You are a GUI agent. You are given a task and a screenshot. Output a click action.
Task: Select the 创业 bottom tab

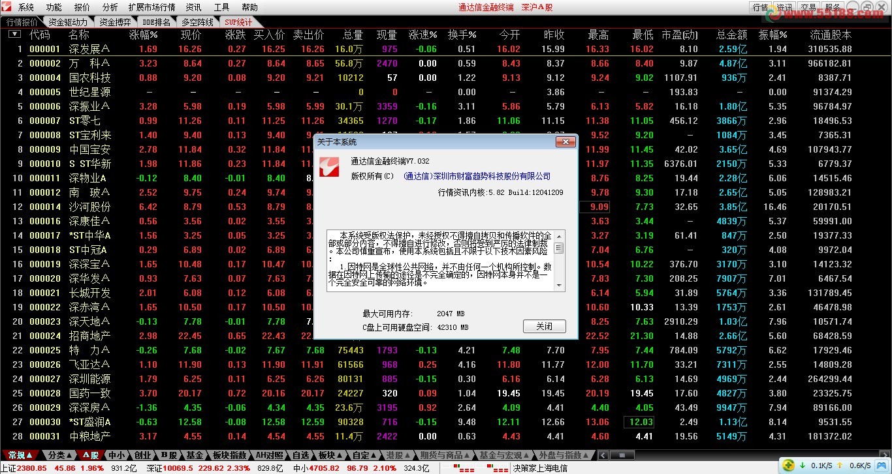[x=142, y=455]
